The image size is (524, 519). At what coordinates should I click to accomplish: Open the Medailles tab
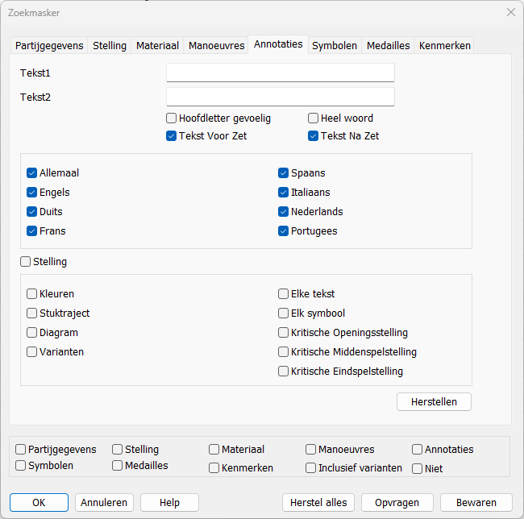click(388, 45)
